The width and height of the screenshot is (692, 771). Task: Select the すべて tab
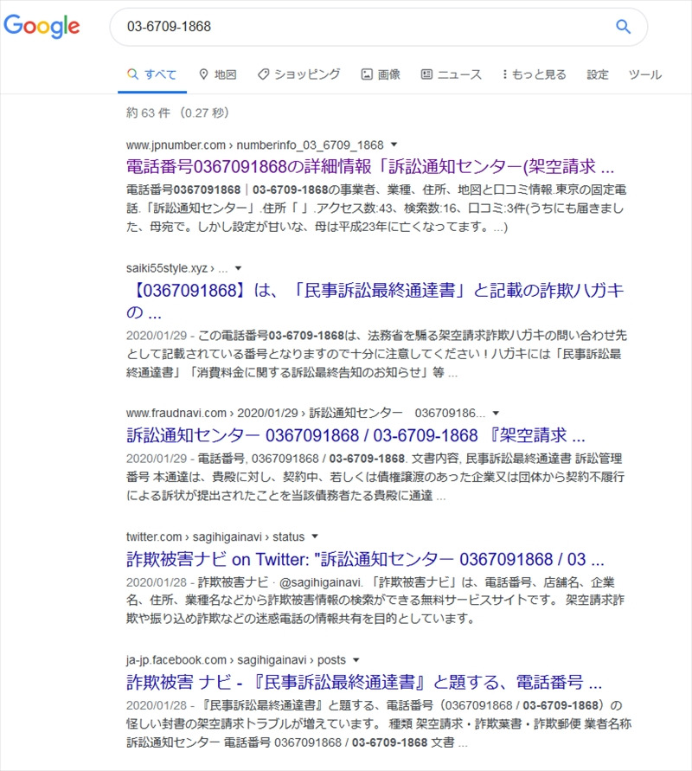pos(152,74)
